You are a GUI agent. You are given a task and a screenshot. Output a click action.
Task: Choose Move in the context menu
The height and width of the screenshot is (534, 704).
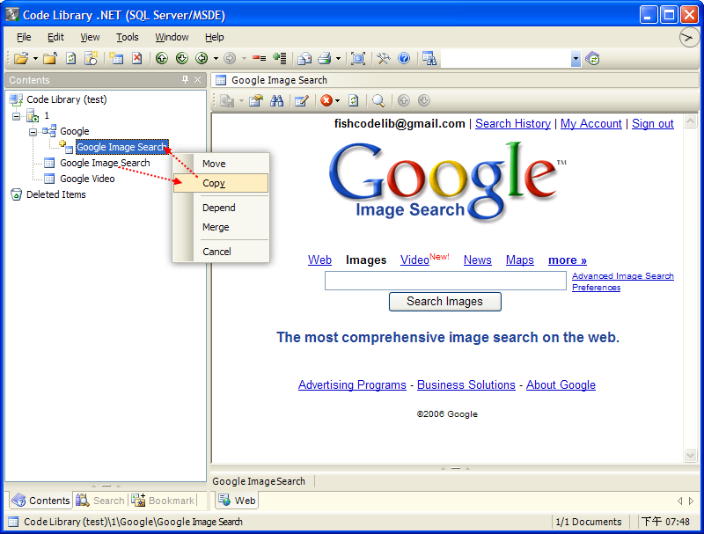(x=221, y=164)
